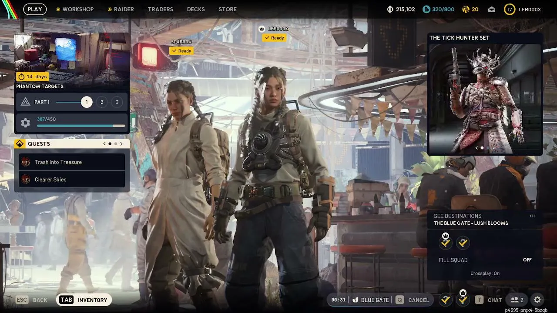Click The Blue Gate - Lush Blooms destination

click(471, 223)
